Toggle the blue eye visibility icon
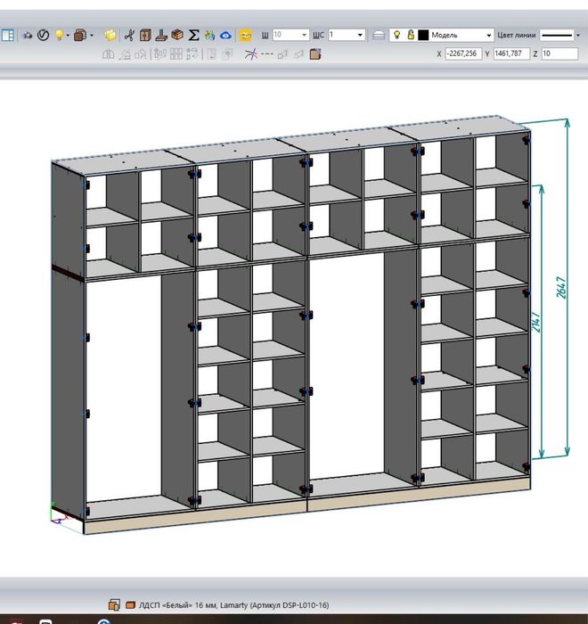 click(x=225, y=36)
